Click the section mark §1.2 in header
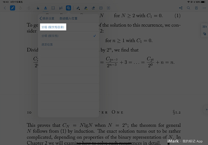The width and height of the screenshot is (208, 145). [177, 112]
